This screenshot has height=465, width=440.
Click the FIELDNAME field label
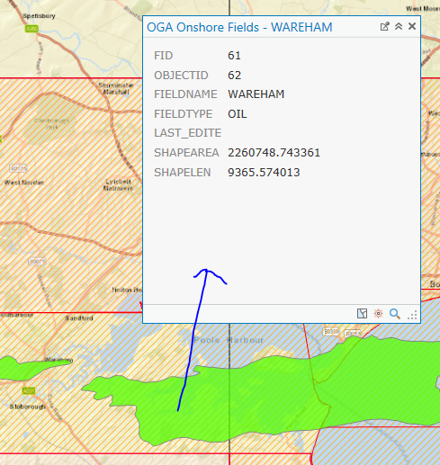185,94
